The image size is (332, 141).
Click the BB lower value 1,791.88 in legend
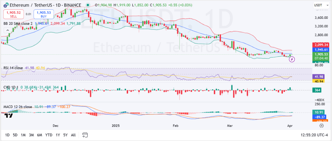click(x=74, y=24)
